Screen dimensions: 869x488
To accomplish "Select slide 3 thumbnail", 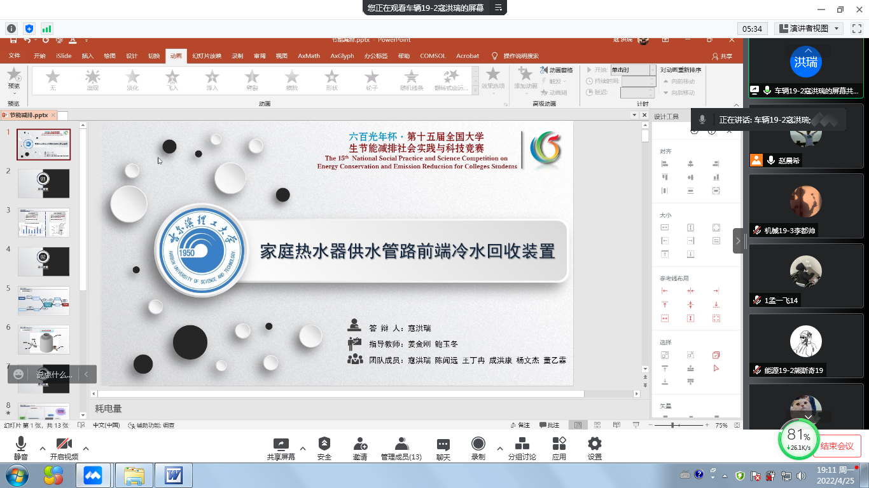I will (x=44, y=222).
